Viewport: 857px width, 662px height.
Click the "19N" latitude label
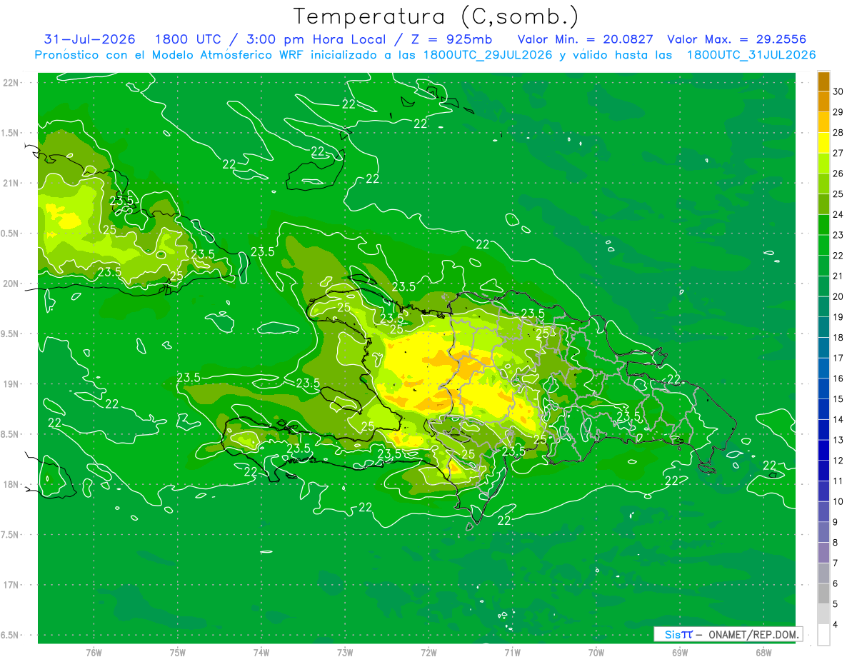11,384
